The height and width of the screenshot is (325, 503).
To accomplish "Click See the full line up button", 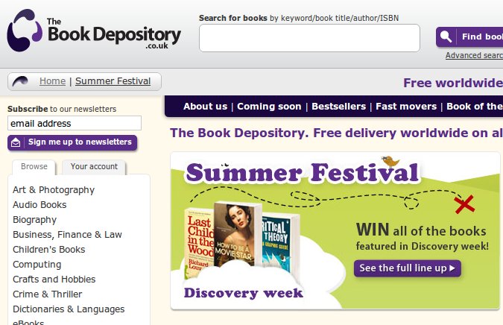I will 408,268.
